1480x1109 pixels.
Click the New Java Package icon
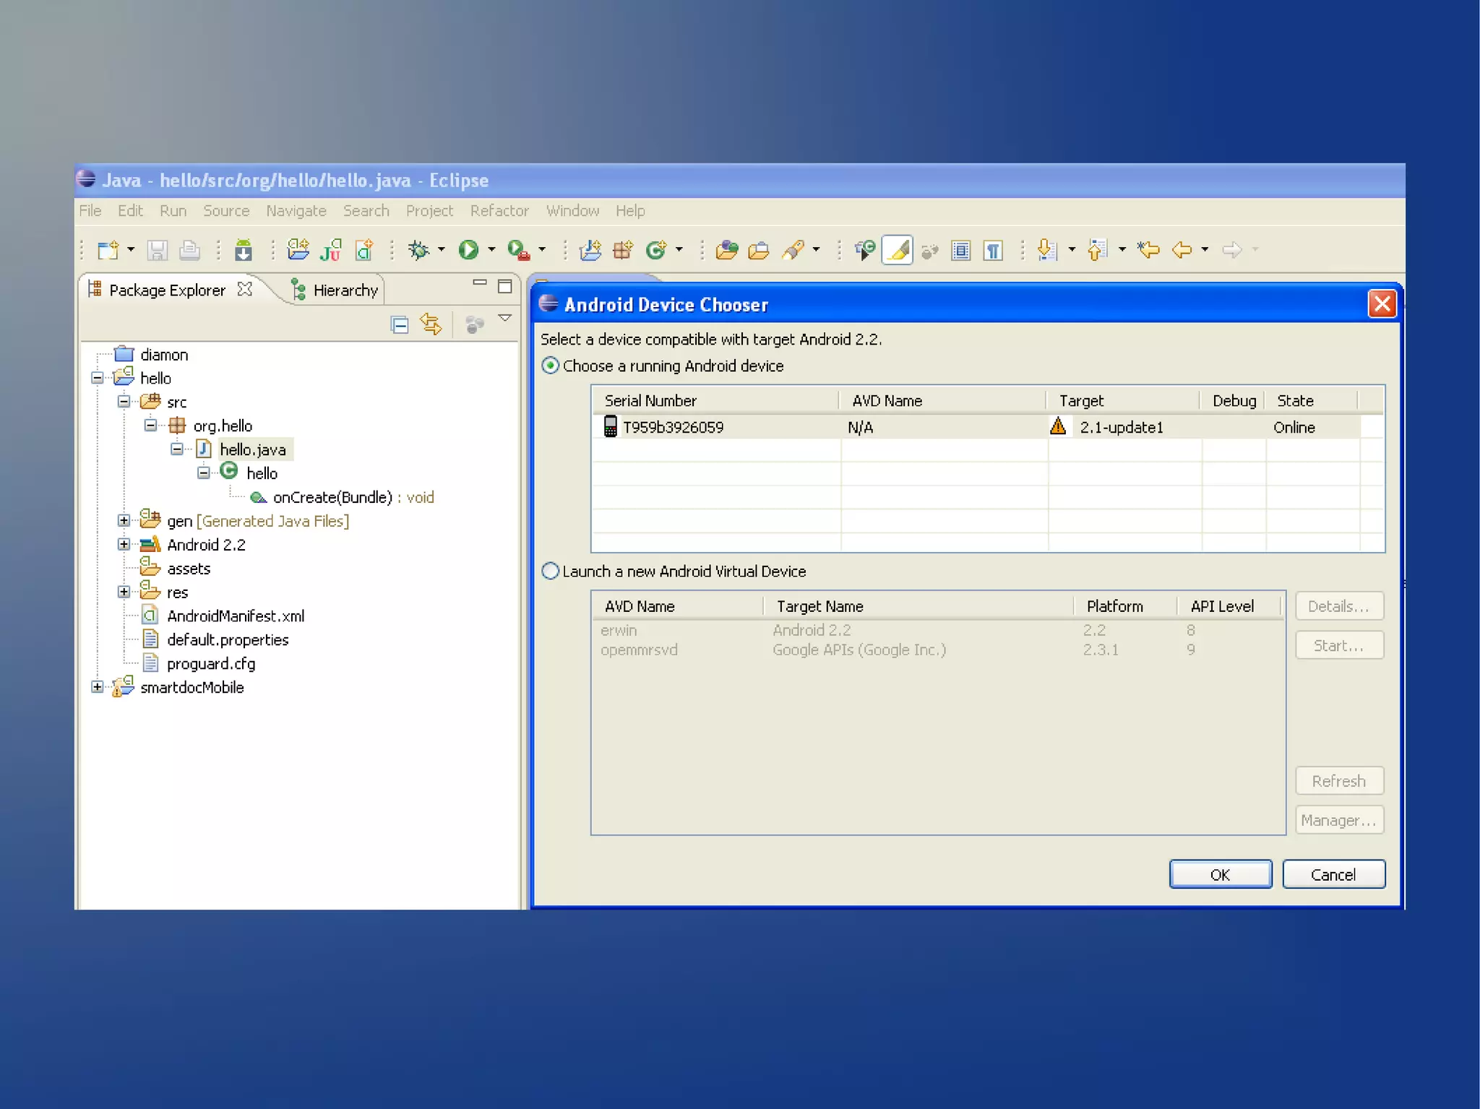pos(622,250)
